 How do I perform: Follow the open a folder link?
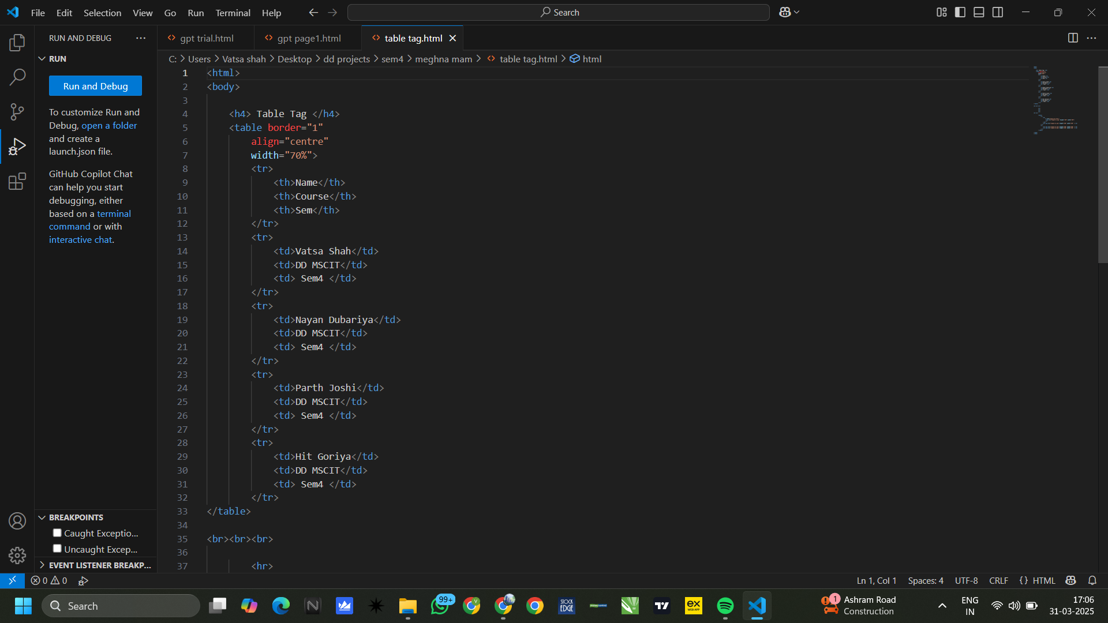109,125
